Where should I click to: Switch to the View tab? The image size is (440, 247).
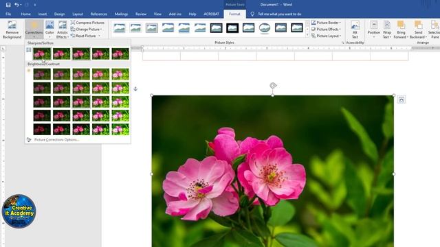[157, 14]
